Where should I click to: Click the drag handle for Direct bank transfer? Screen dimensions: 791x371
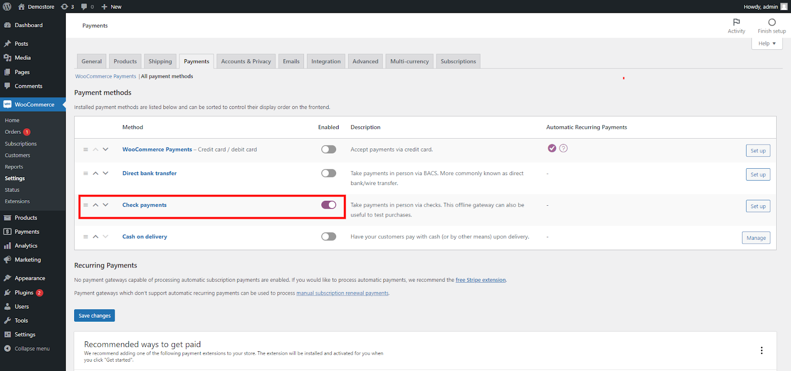pos(86,173)
